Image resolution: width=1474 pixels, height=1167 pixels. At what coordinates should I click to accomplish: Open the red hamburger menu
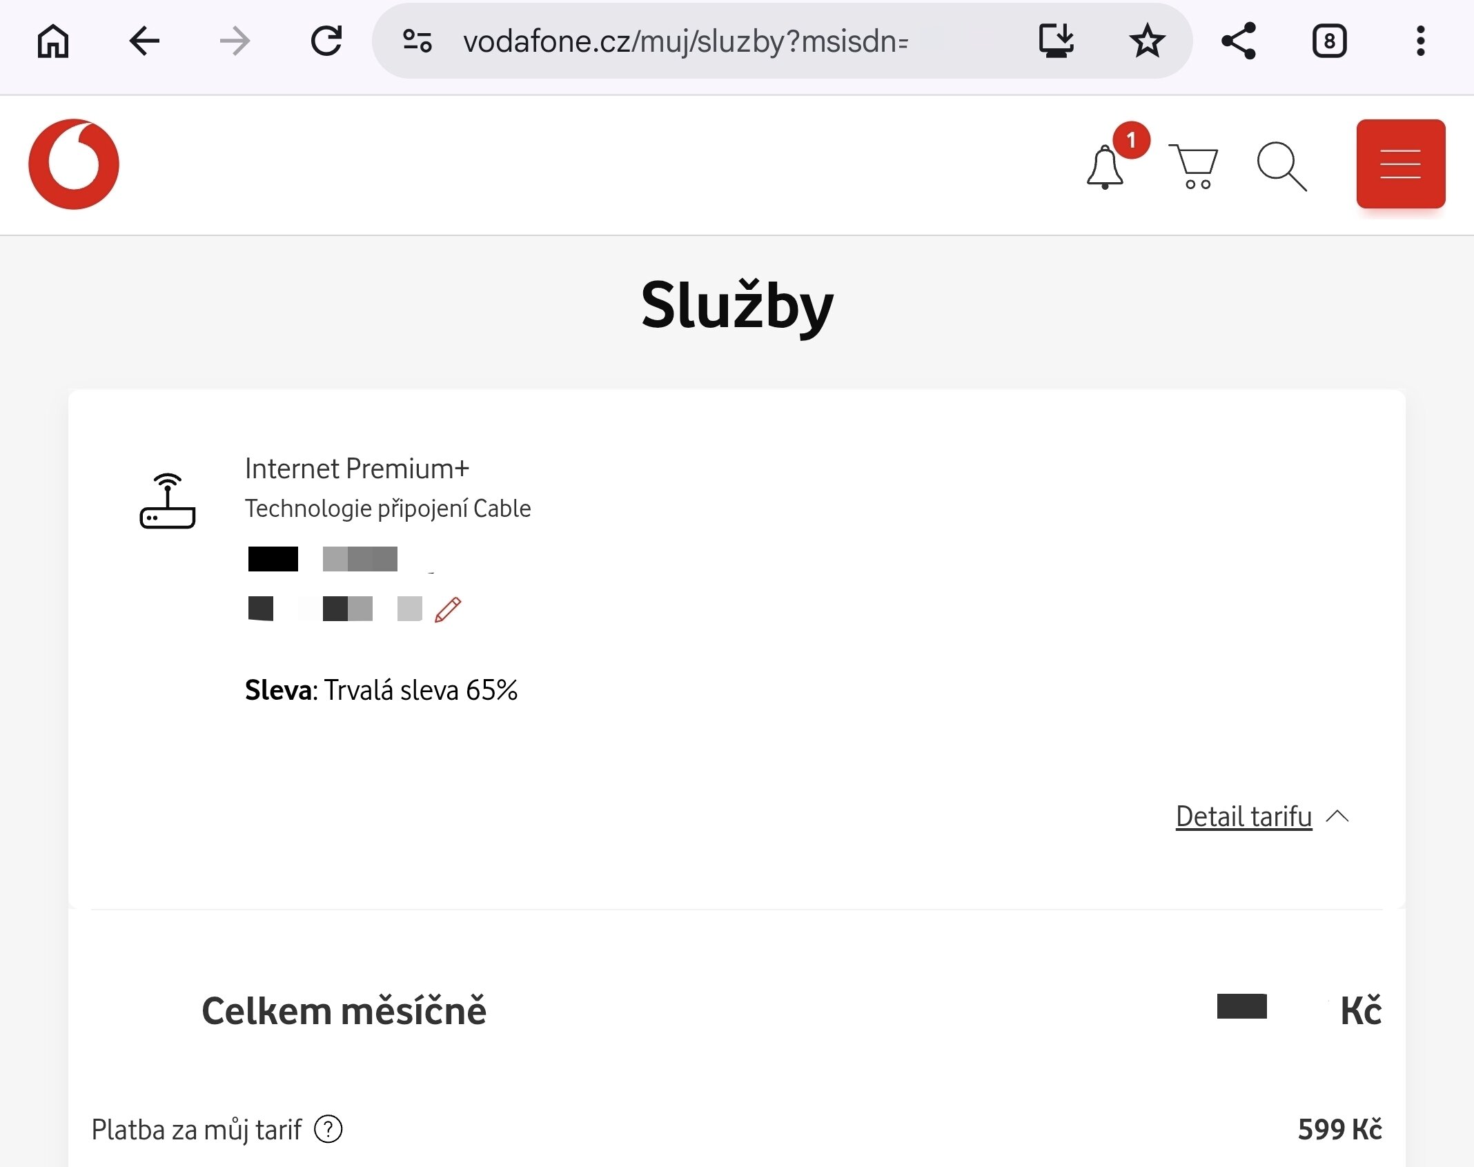coord(1400,164)
